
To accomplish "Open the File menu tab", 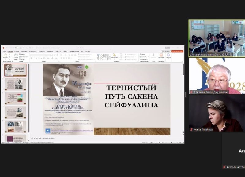I will (4, 51).
